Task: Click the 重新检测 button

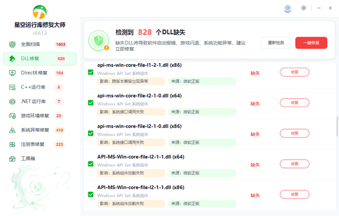Action: [x=276, y=43]
